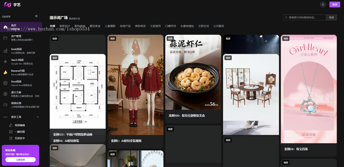Click the 局部编辑 pencil icon
344x167 pixels.
click(11, 125)
